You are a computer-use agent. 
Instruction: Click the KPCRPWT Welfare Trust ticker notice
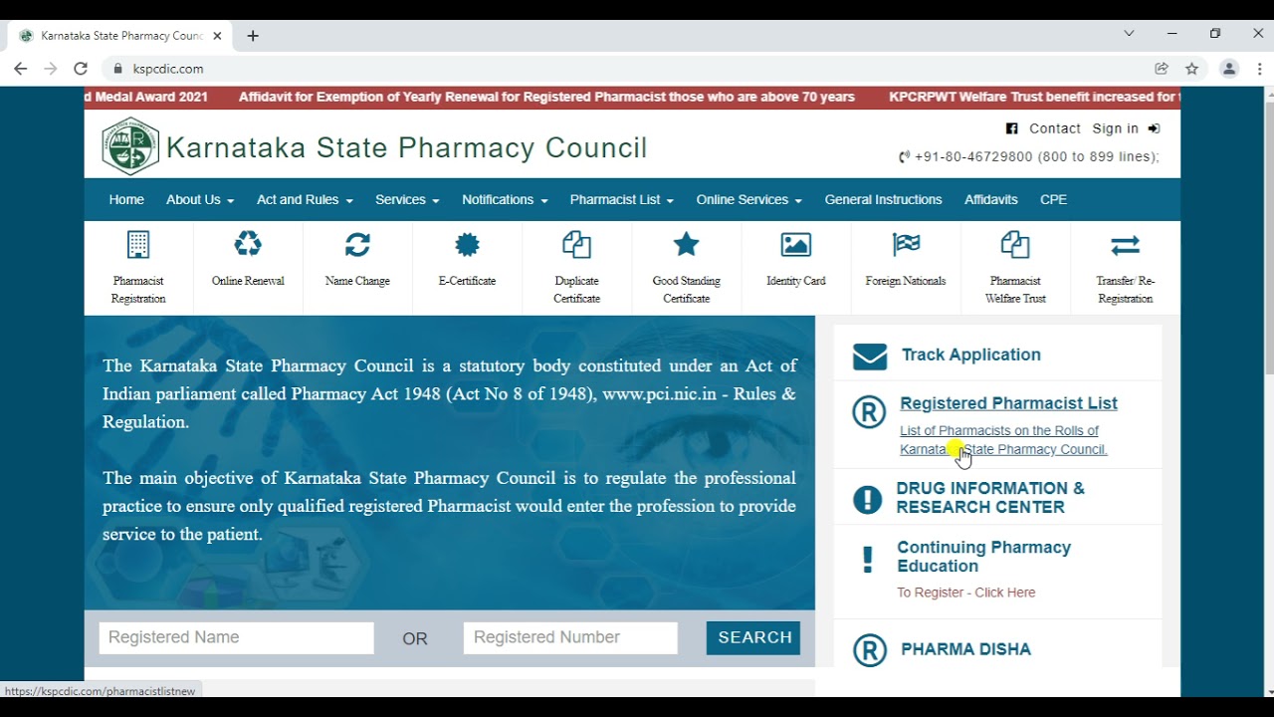pos(1034,98)
